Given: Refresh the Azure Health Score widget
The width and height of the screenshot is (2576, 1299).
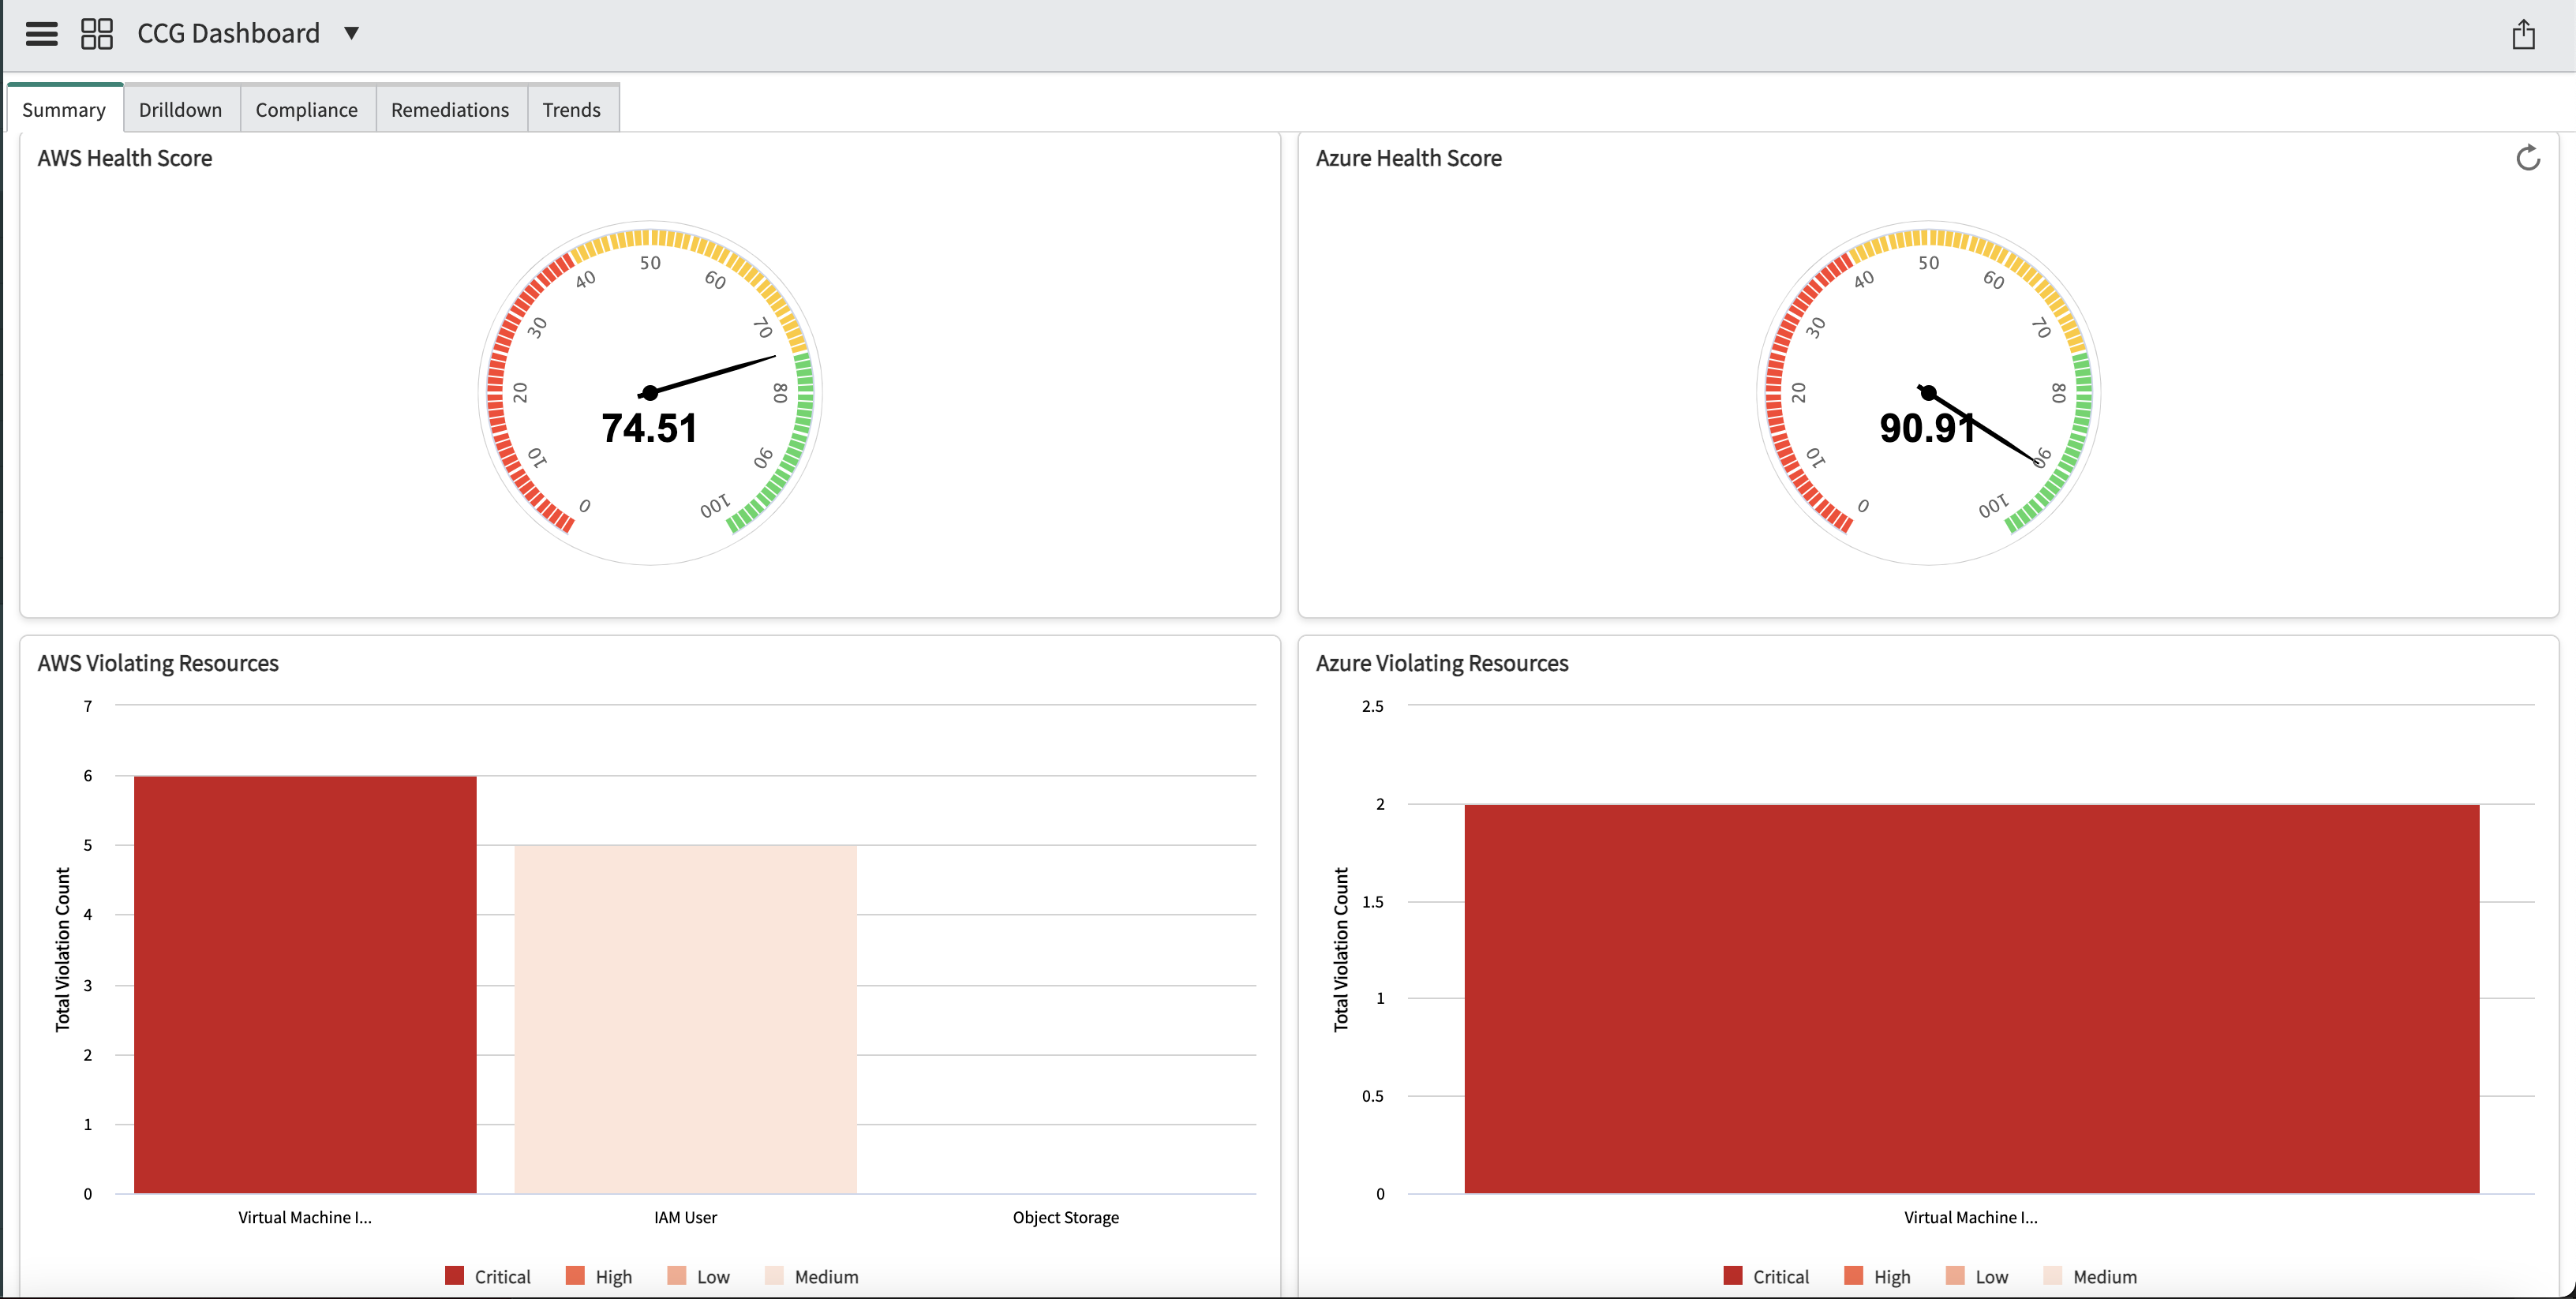Looking at the screenshot, I should pyautogui.click(x=2527, y=158).
